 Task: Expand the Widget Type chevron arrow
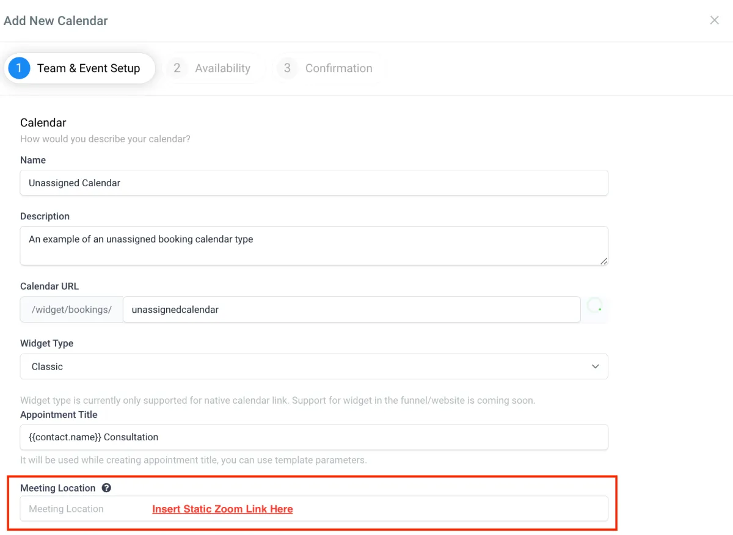click(x=595, y=366)
